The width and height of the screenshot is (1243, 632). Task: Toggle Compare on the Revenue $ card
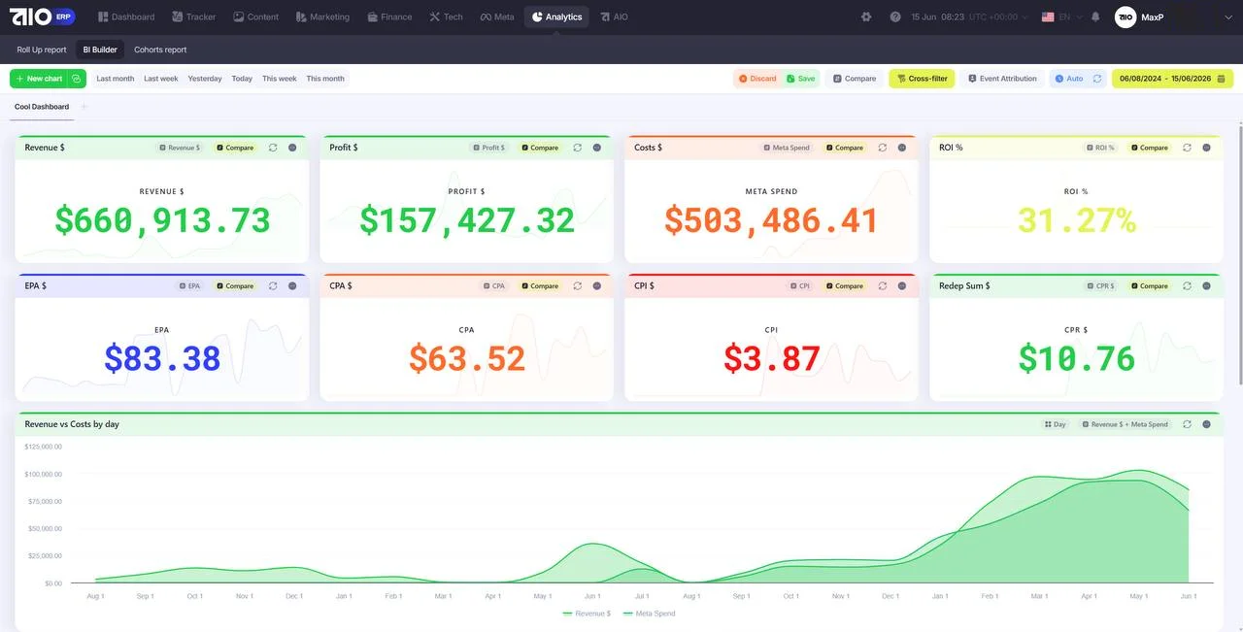click(x=235, y=148)
